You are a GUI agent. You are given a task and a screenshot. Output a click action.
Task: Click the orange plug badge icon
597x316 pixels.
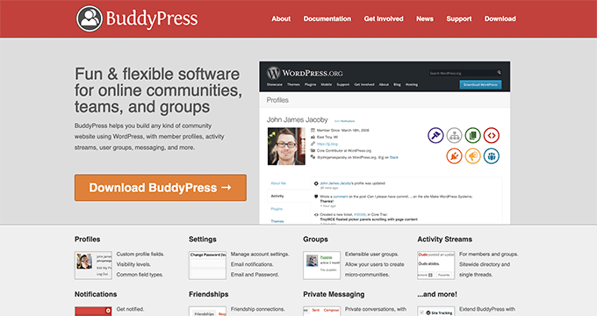tap(454, 156)
